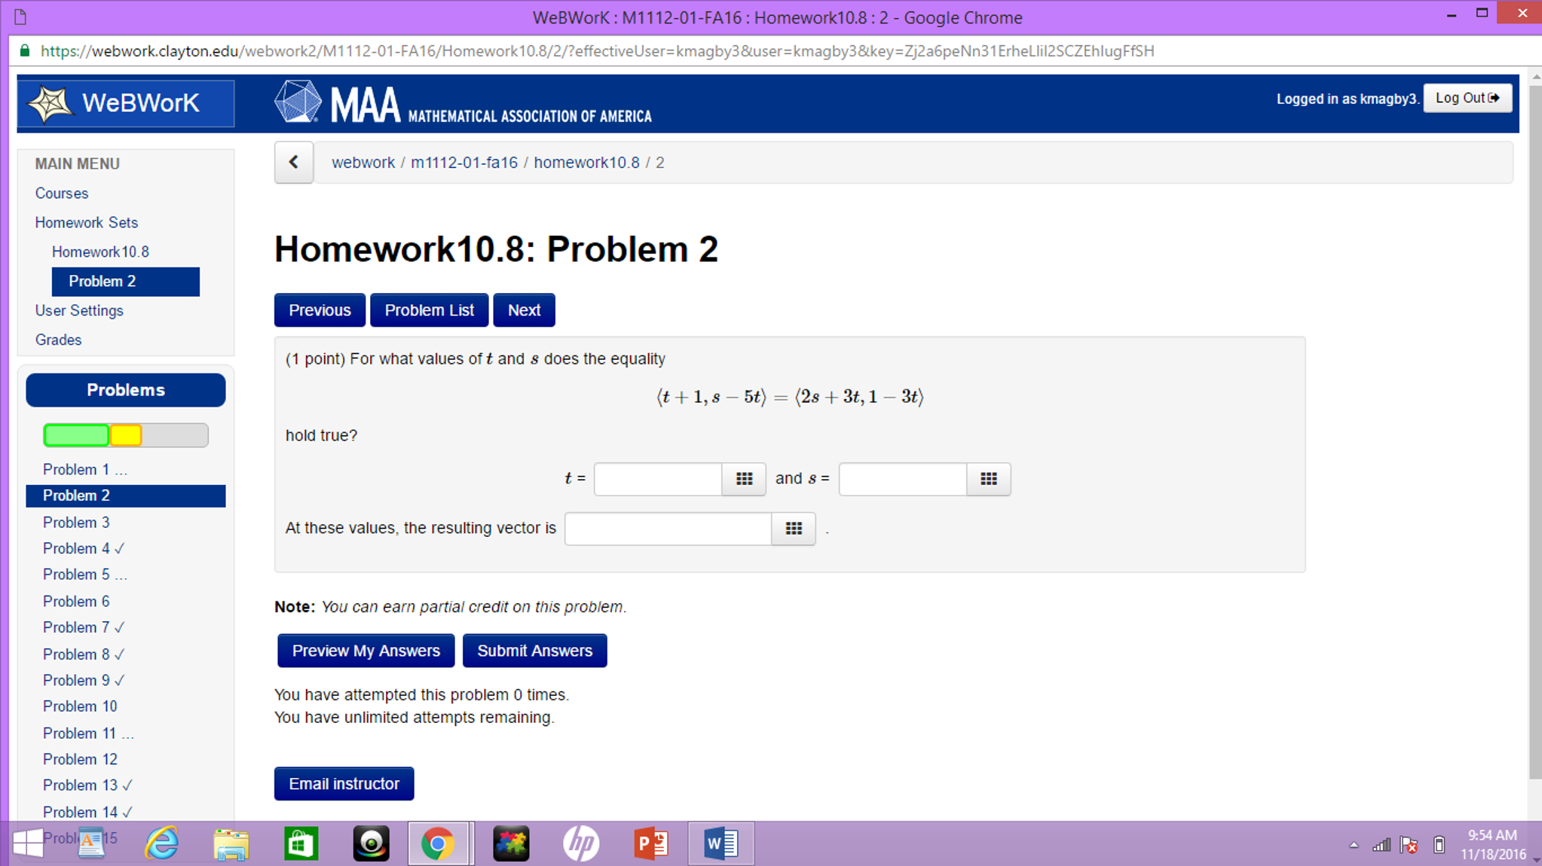Viewport: 1542px width, 866px height.
Task: Click the t answer input field
Action: click(657, 479)
